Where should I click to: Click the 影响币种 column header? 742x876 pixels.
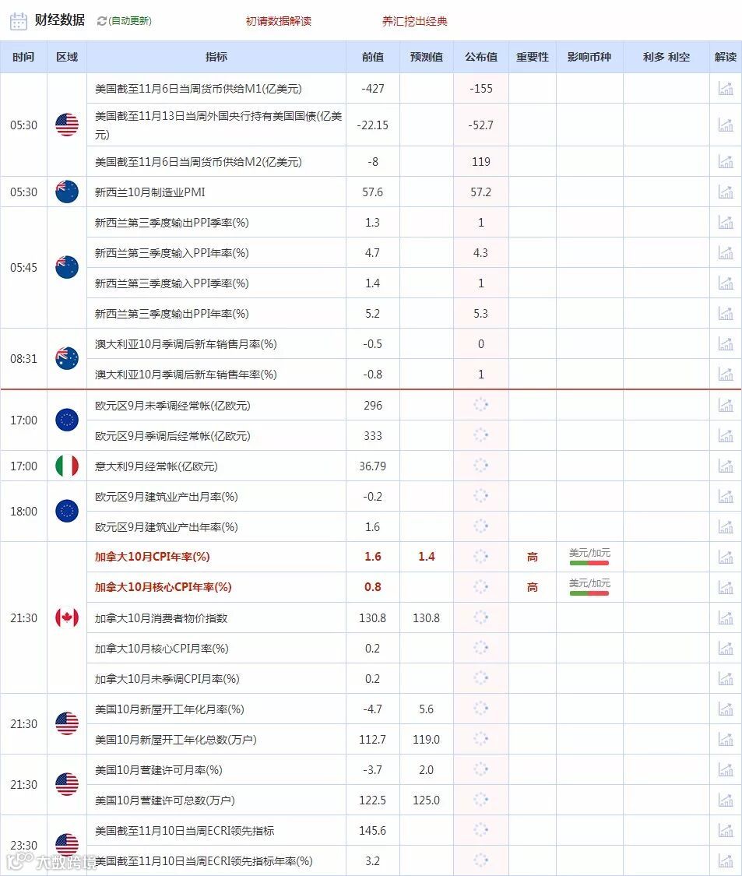(589, 57)
